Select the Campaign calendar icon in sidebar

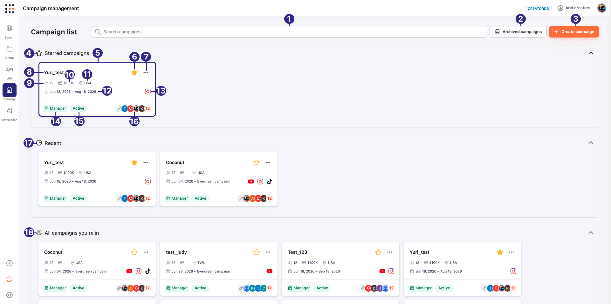[10, 90]
